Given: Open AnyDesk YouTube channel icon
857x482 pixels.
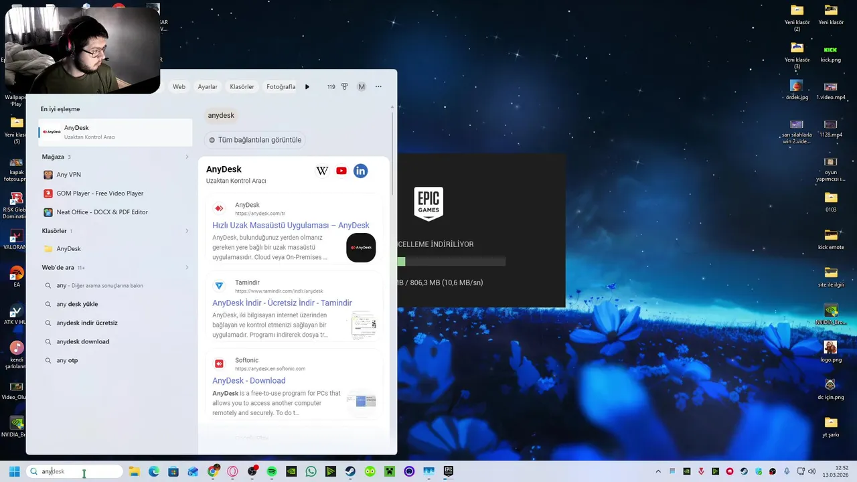Looking at the screenshot, I should (x=341, y=171).
